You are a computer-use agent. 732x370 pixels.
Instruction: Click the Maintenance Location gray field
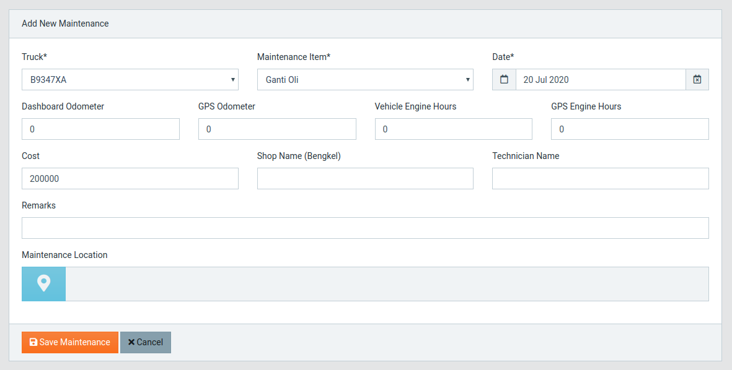[387, 284]
